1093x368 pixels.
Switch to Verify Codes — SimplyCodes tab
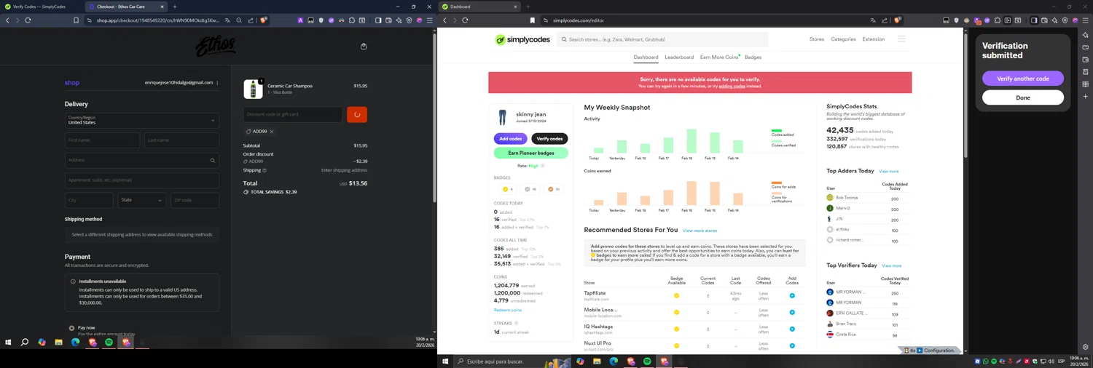tap(41, 7)
